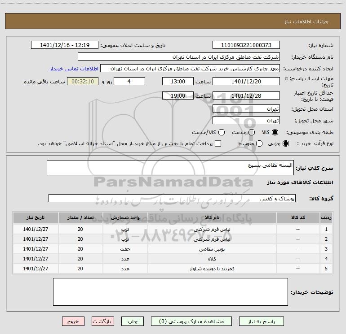Click the پوتین نظامی item name

[212, 249]
